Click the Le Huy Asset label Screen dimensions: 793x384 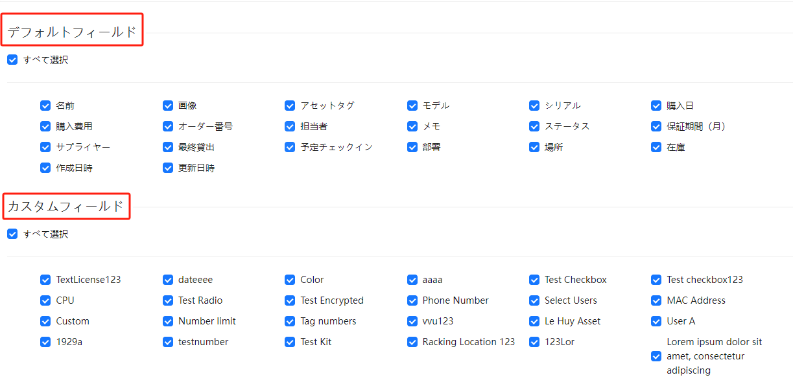tap(572, 321)
